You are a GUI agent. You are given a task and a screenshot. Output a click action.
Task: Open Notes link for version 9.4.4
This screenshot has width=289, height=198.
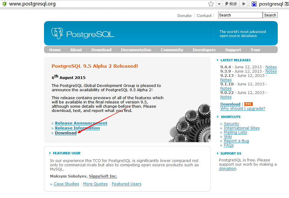tap(271, 67)
